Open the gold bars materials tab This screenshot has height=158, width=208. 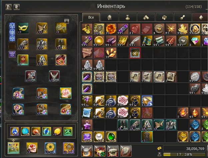146,17
